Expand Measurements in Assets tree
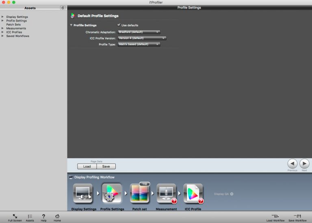The height and width of the screenshot is (223, 312). point(2,28)
